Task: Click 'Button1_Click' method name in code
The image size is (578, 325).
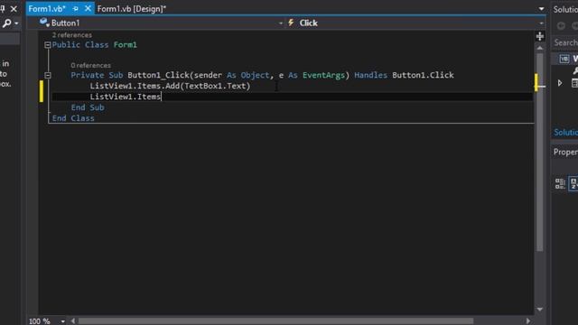Action: 159,75
